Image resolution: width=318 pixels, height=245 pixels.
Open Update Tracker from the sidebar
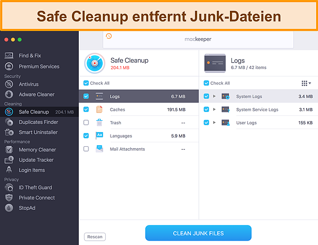pyautogui.click(x=36, y=160)
